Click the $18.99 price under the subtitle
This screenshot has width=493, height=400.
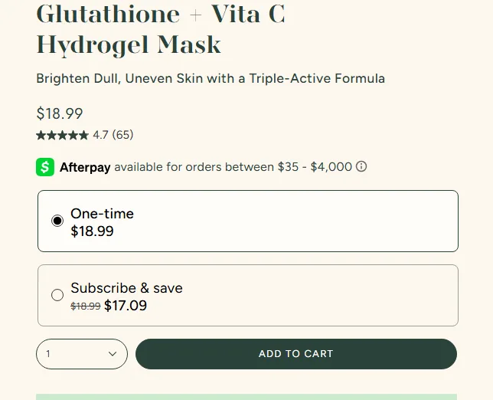coord(60,113)
